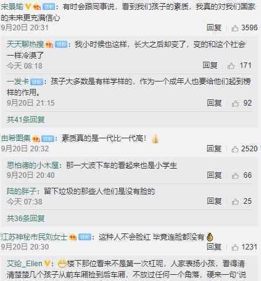Like the comment with 2520 likes
Image resolution: width=261 pixels, height=281 pixels.
235,149
